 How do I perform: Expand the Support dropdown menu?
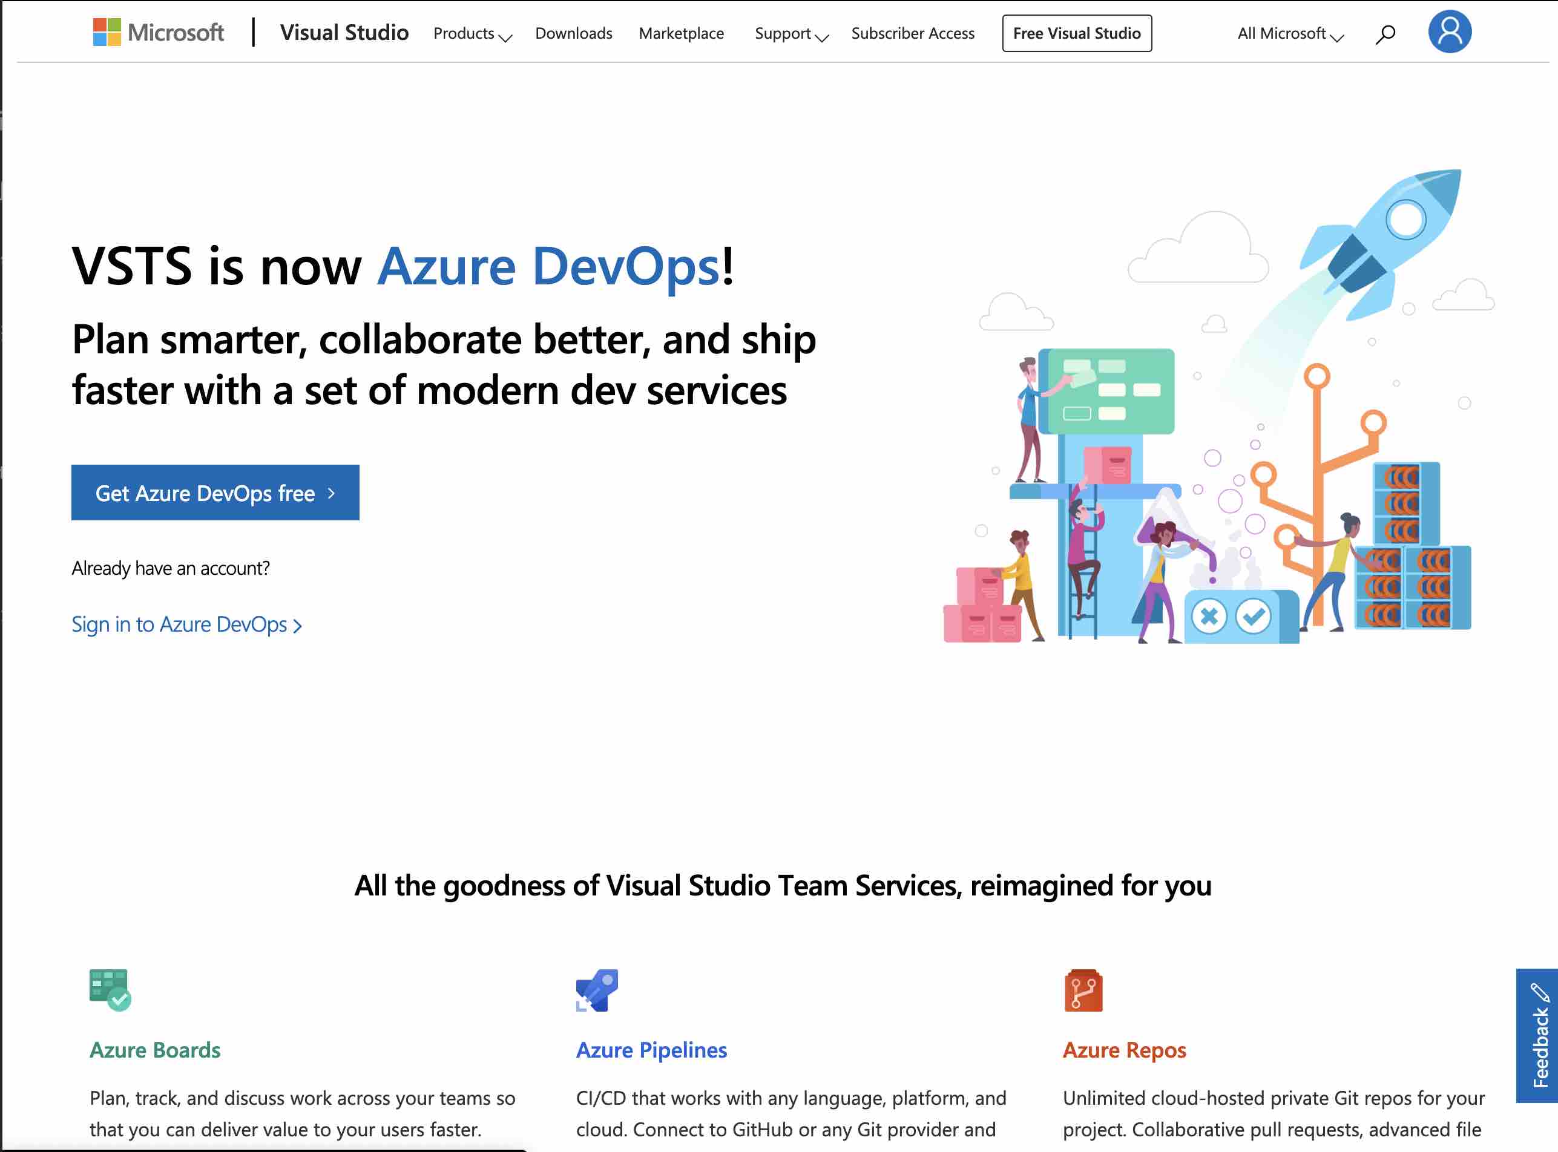tap(791, 33)
